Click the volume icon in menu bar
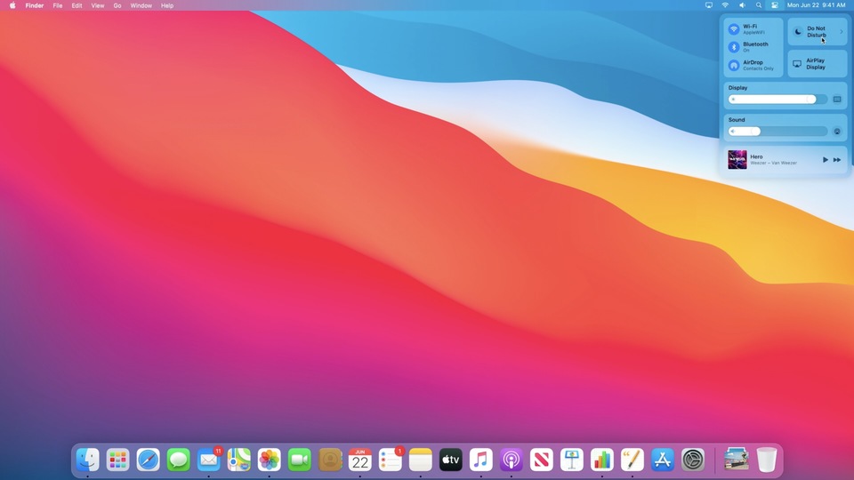 point(742,5)
